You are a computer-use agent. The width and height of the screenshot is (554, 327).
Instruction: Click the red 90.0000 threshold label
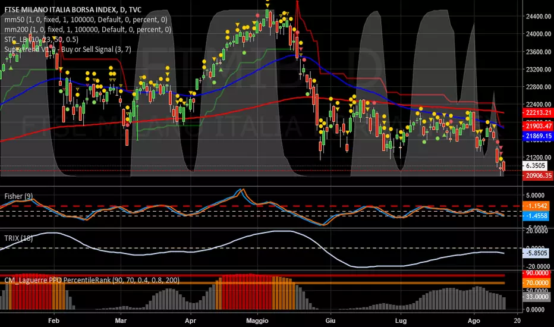click(x=536, y=273)
